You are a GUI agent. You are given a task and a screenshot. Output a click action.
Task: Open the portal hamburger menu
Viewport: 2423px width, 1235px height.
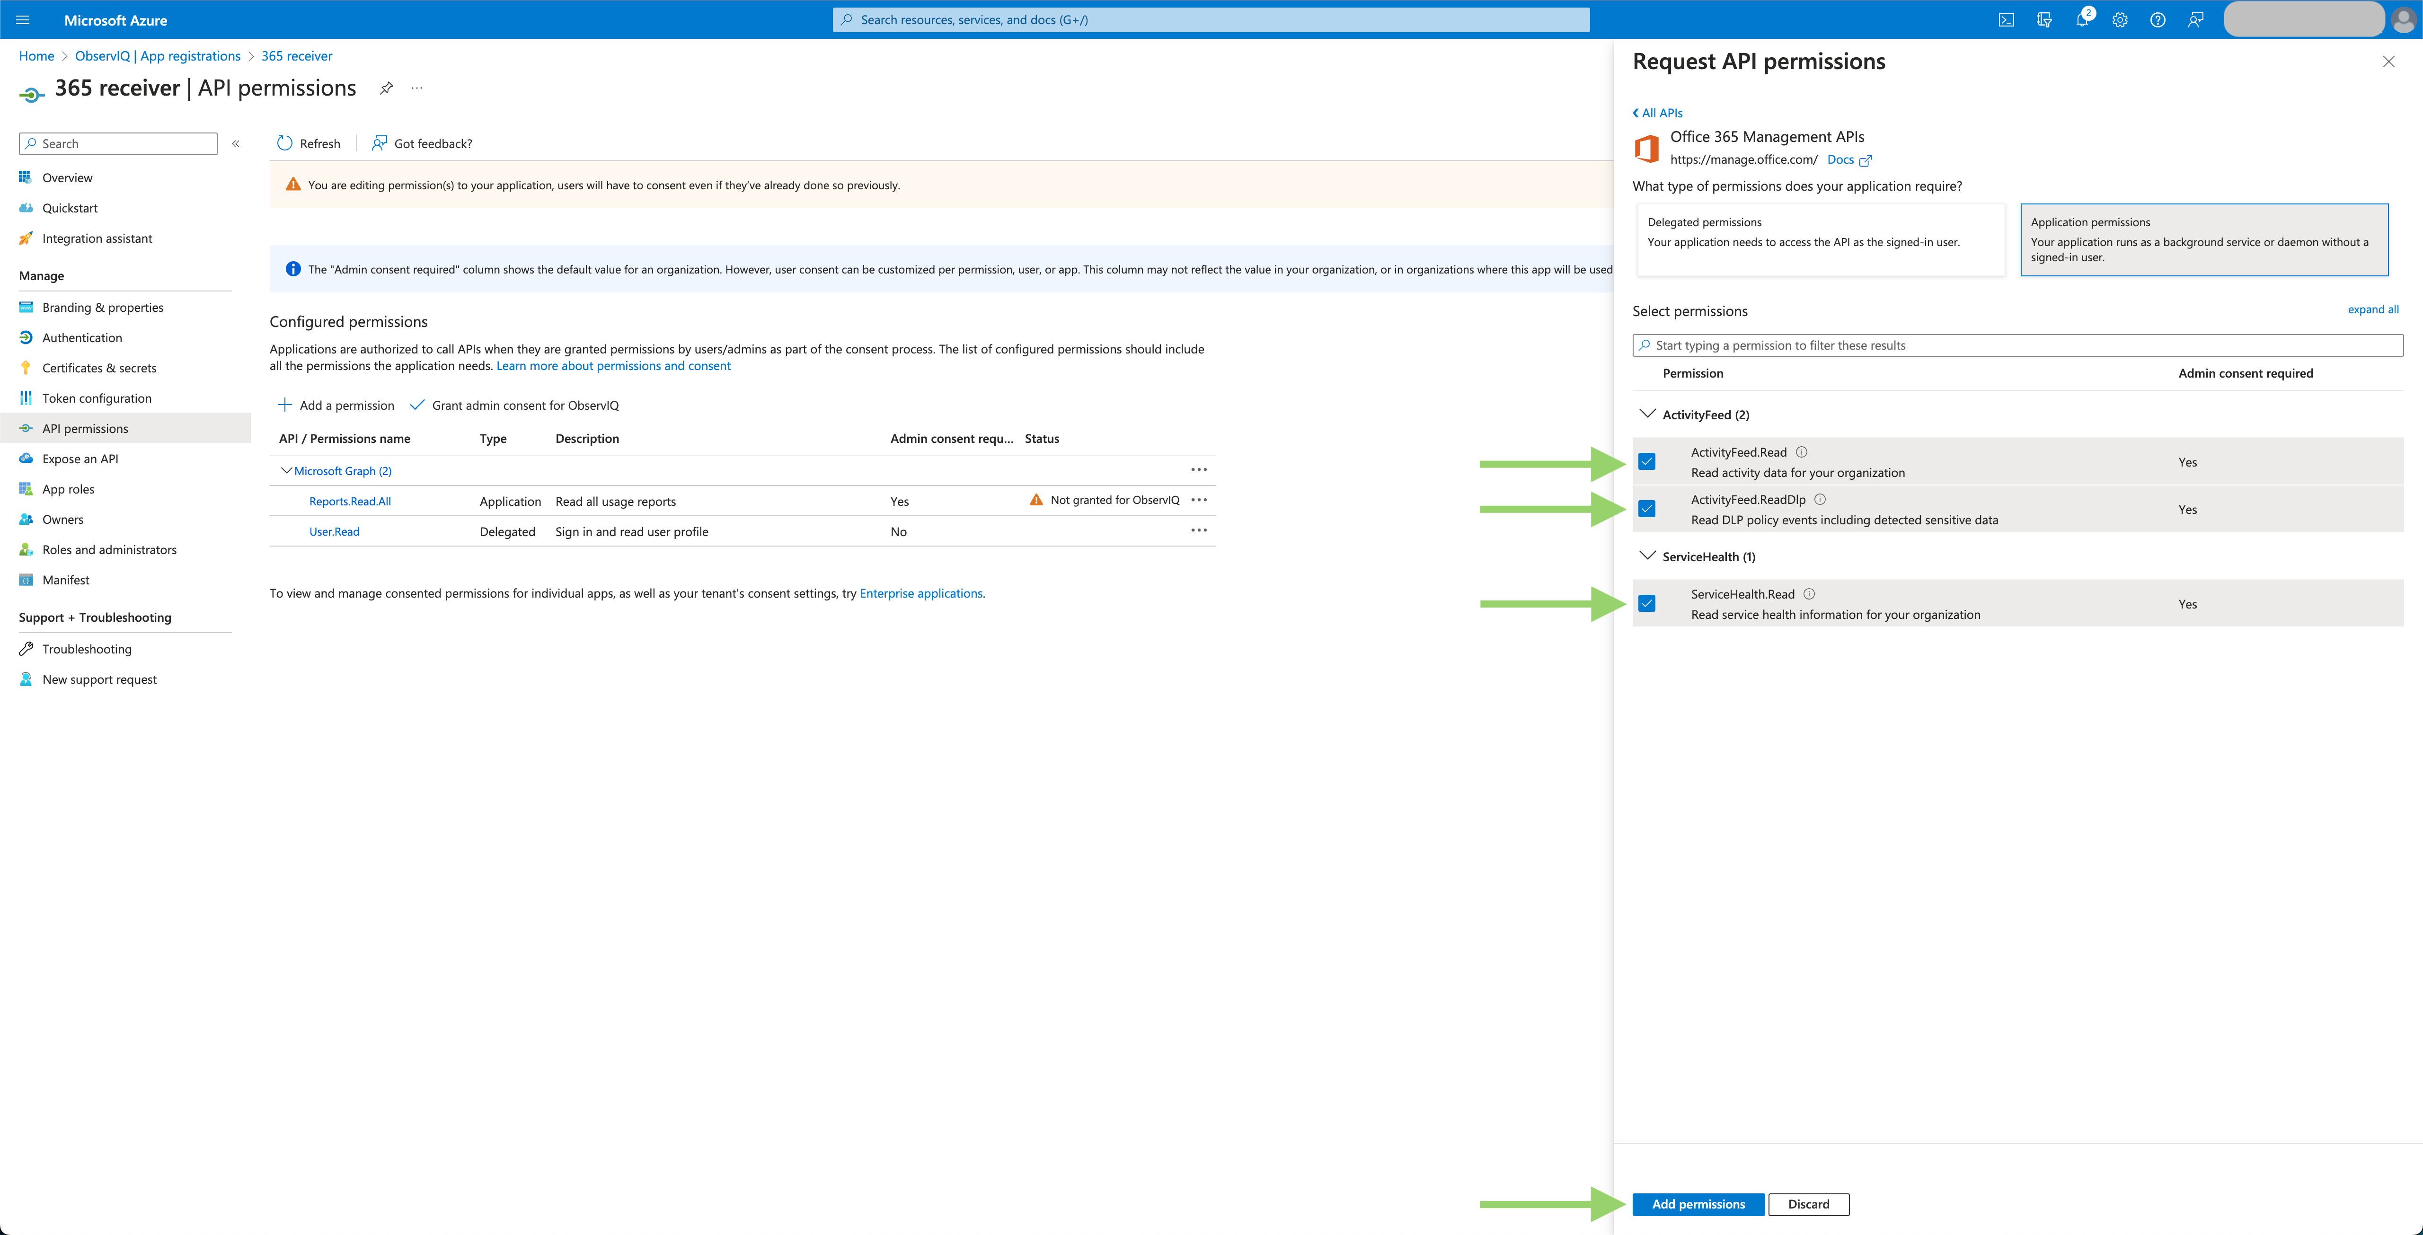(x=22, y=19)
